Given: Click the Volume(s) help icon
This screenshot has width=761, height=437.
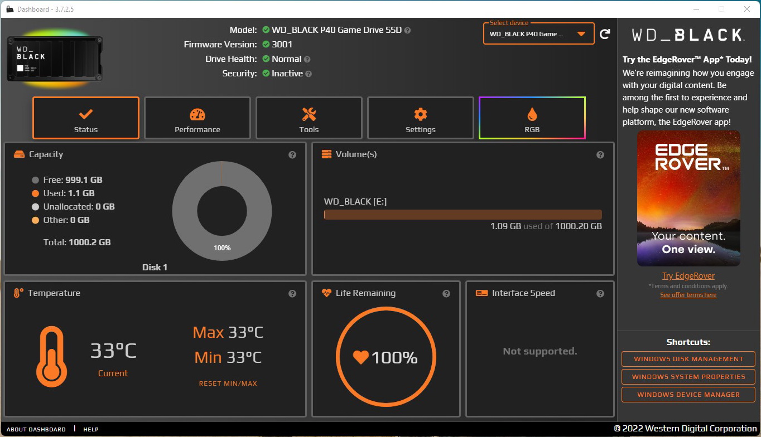Looking at the screenshot, I should click(x=600, y=154).
